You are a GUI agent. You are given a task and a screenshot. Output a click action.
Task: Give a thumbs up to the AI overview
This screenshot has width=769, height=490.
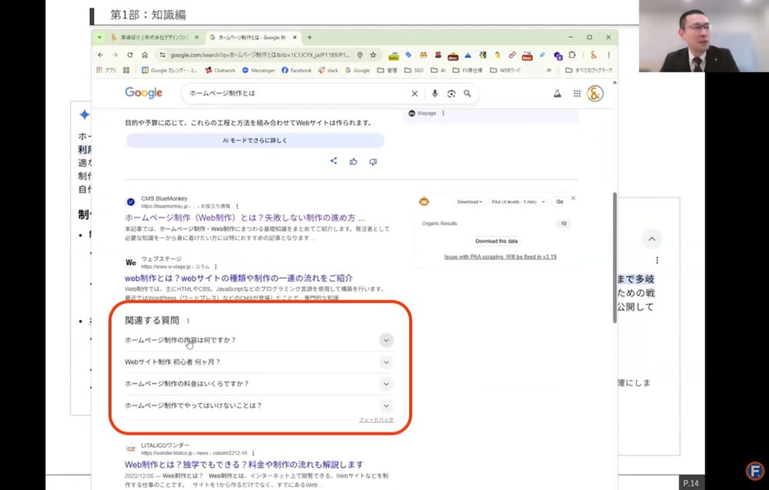(x=353, y=161)
